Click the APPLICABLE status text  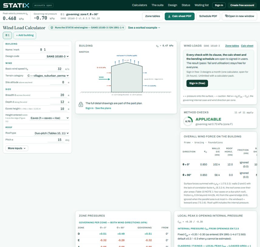pyautogui.click(x=208, y=119)
